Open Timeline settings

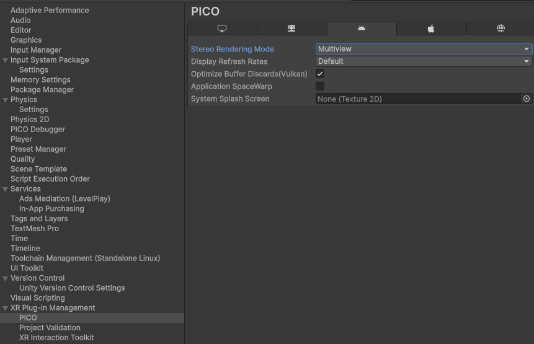point(25,248)
